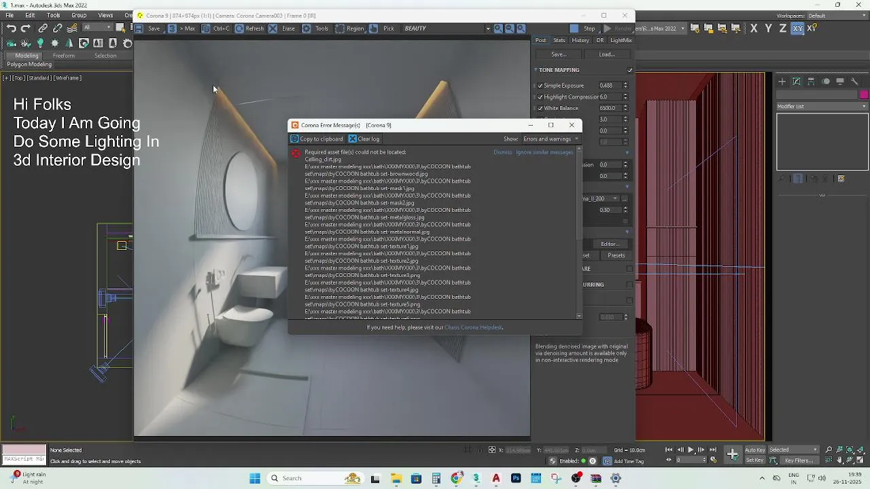870x489 pixels.
Task: Open the File menu
Action: coord(10,15)
